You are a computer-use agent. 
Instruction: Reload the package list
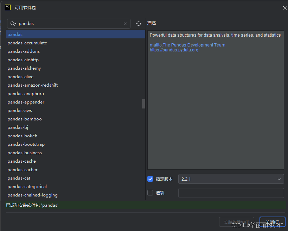139,24
